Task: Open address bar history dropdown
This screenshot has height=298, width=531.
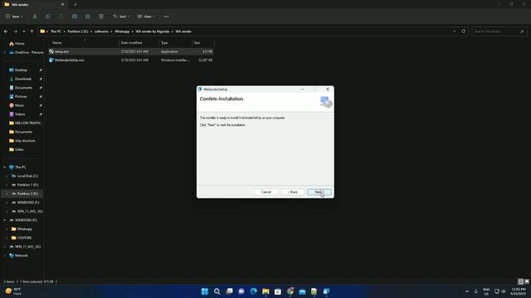Action: (x=454, y=31)
